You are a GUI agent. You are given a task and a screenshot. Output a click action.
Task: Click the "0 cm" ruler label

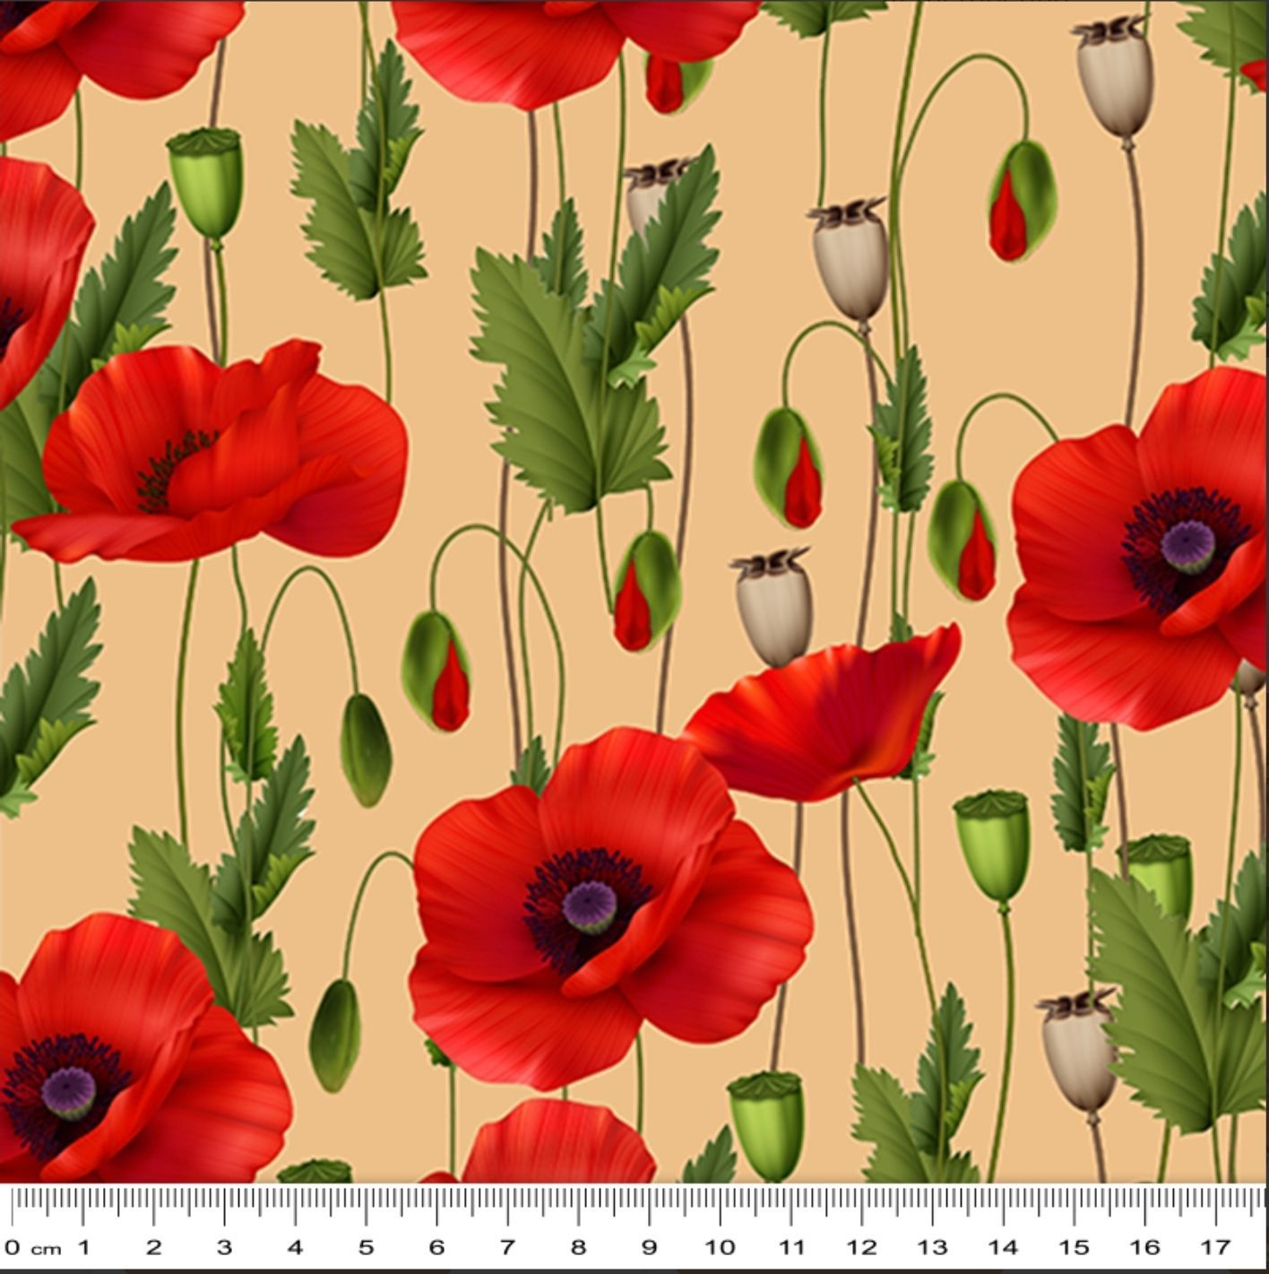[x=33, y=1247]
